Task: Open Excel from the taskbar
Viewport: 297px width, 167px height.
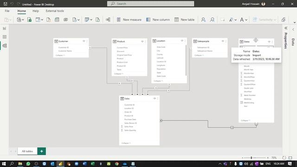Action: click(93, 164)
